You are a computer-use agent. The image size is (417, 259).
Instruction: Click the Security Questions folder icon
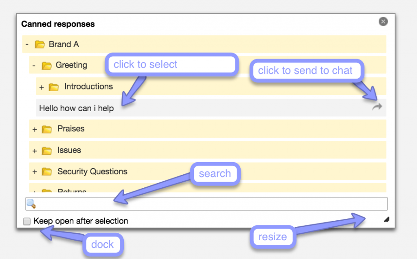(x=47, y=172)
